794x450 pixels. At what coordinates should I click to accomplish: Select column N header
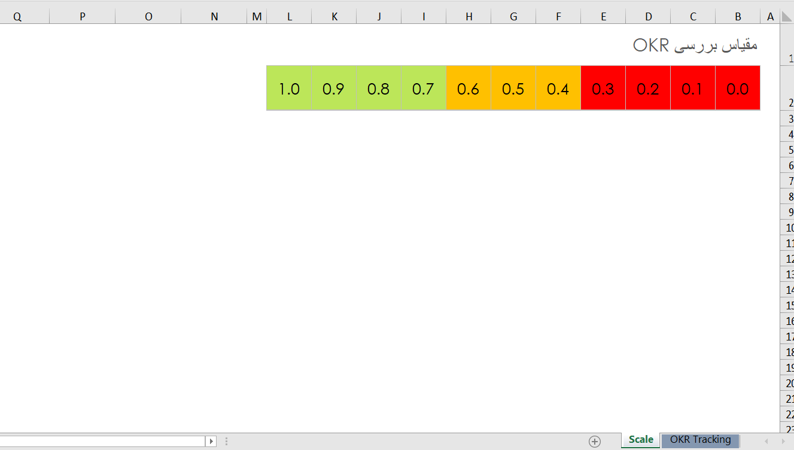coord(214,17)
